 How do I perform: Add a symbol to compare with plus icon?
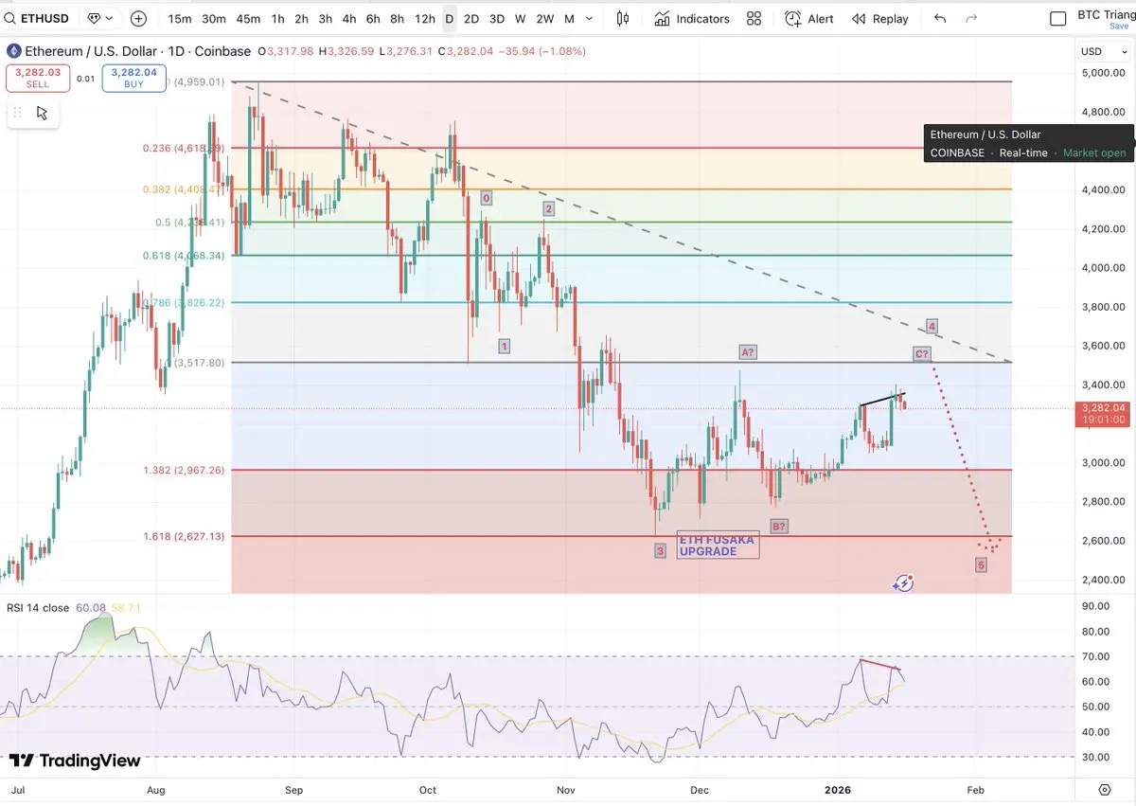tap(138, 18)
